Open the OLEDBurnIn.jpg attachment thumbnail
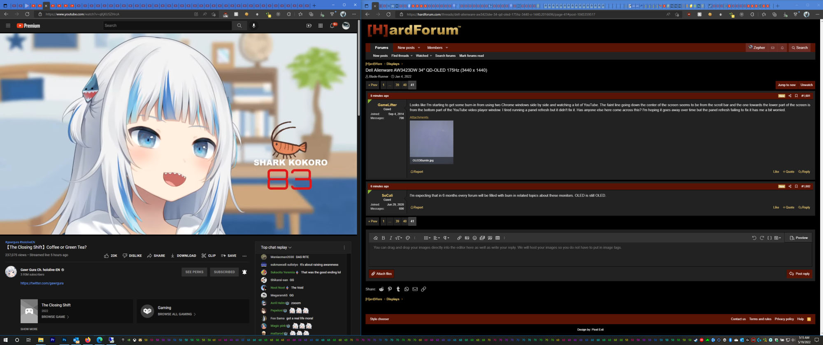 [431, 139]
